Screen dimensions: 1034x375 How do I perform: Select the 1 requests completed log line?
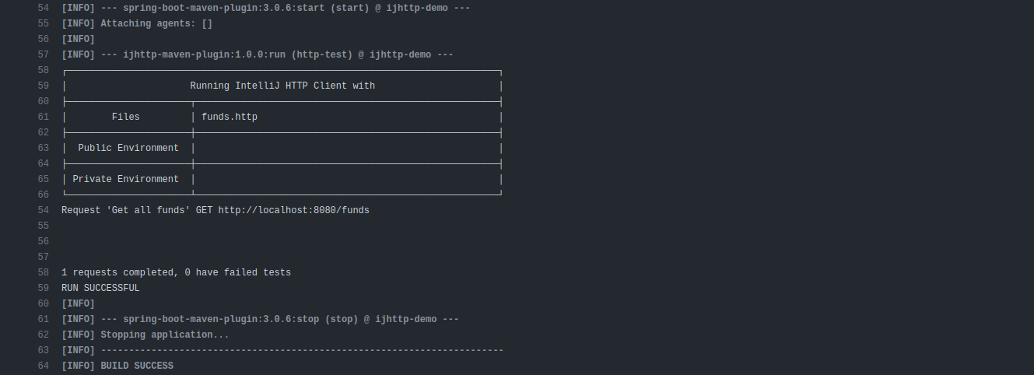coord(176,272)
